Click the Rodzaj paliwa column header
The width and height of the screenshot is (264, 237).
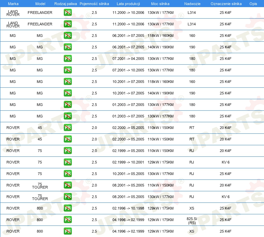tap(65, 4)
